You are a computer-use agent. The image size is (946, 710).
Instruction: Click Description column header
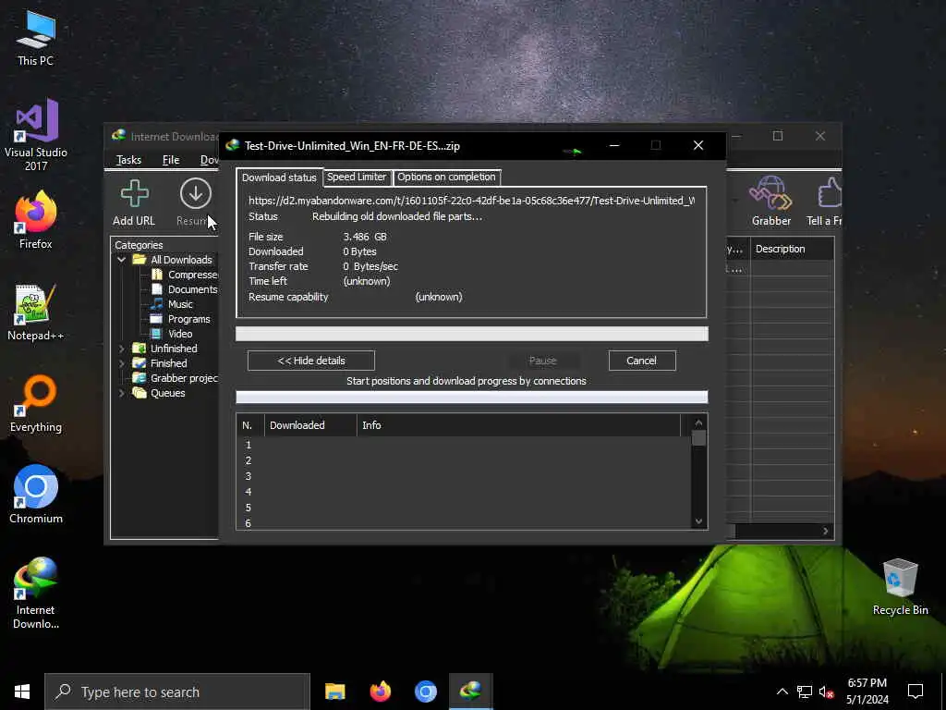coord(792,249)
